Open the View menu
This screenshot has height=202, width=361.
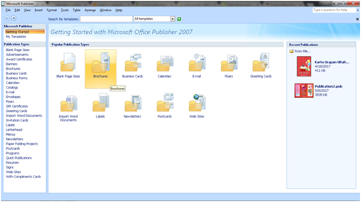pyautogui.click(x=27, y=10)
